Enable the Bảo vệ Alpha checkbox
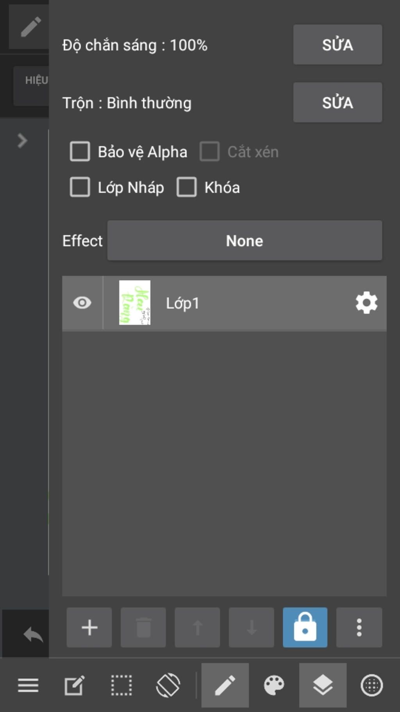This screenshot has height=712, width=400. pos(80,151)
